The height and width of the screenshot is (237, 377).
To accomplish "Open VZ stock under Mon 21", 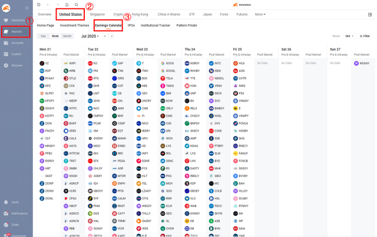I will (x=45, y=64).
